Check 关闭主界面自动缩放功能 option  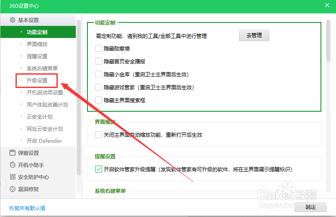(x=99, y=135)
